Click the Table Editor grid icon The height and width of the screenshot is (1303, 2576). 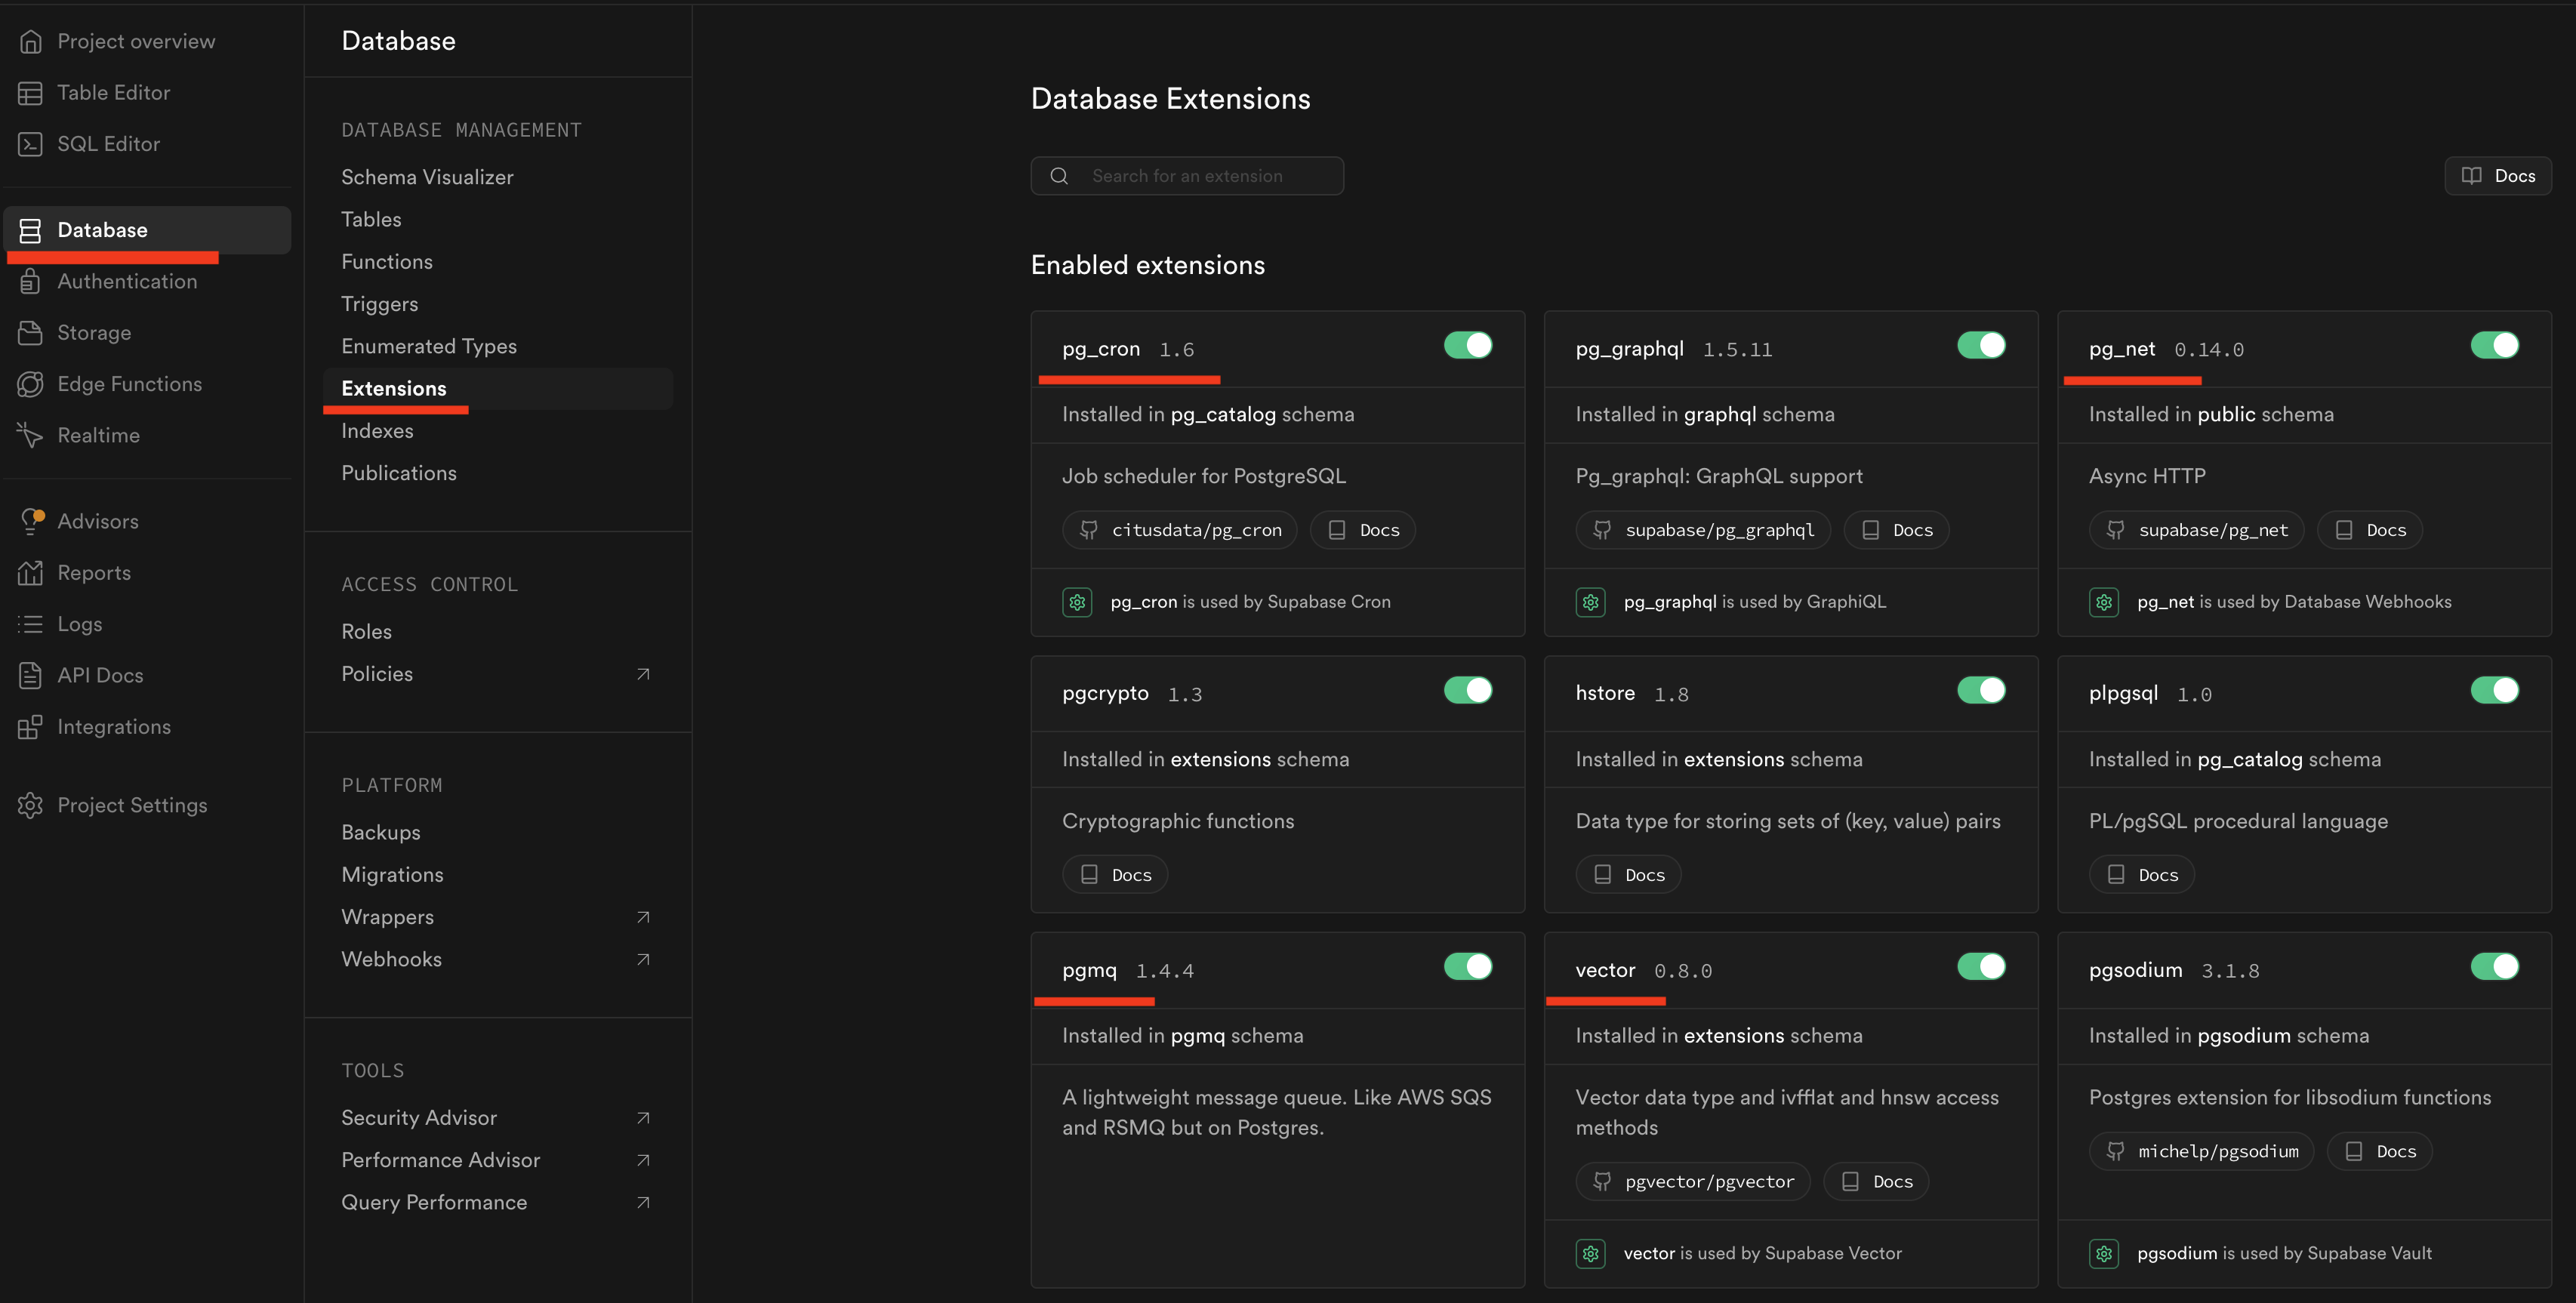coord(30,93)
